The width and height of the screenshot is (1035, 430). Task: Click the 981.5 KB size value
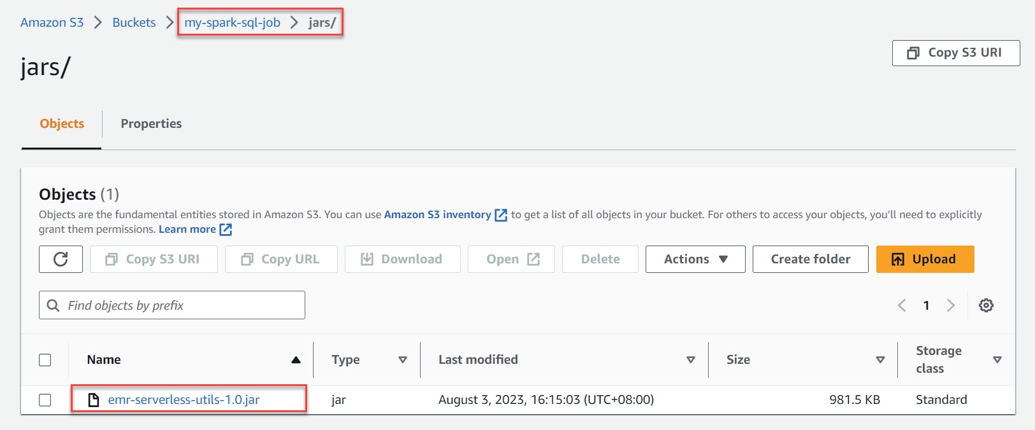pyautogui.click(x=854, y=400)
